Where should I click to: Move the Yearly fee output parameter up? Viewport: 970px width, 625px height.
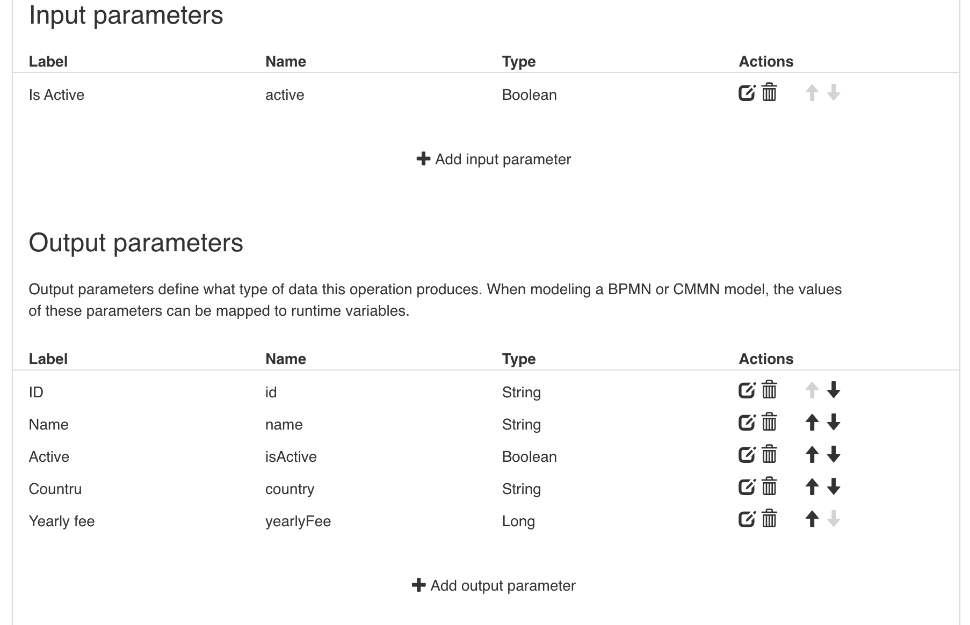coord(812,519)
